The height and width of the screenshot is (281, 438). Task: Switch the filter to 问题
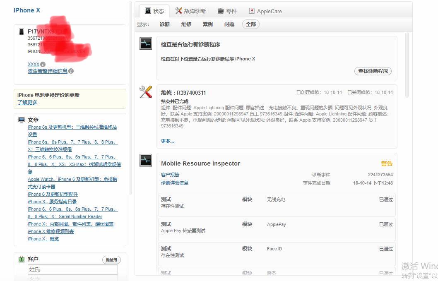point(229,24)
